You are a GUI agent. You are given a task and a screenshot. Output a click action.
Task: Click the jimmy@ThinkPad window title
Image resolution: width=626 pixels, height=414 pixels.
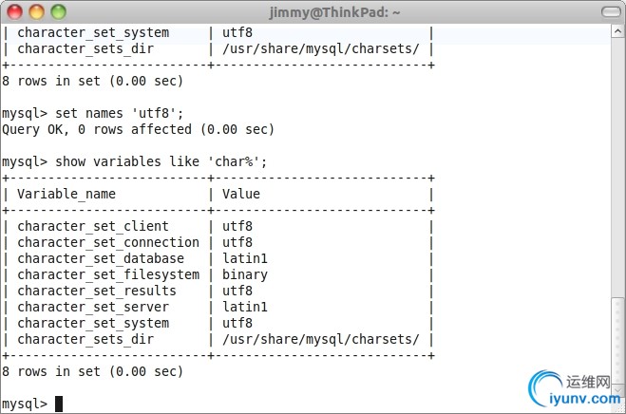pyautogui.click(x=313, y=12)
